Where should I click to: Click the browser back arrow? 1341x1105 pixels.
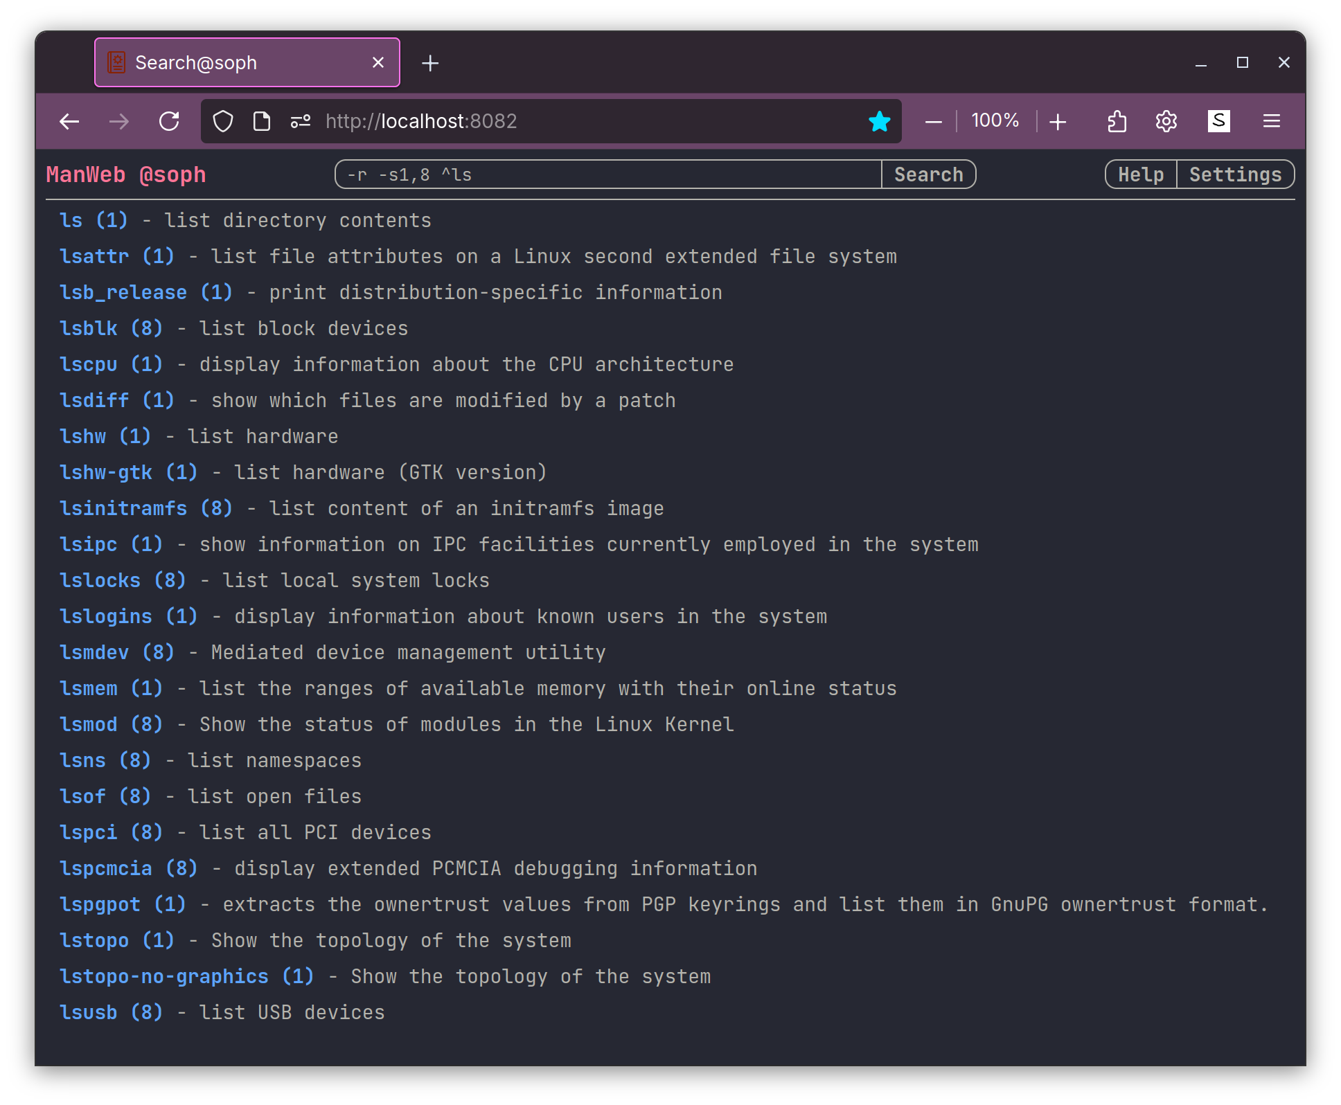tap(69, 122)
